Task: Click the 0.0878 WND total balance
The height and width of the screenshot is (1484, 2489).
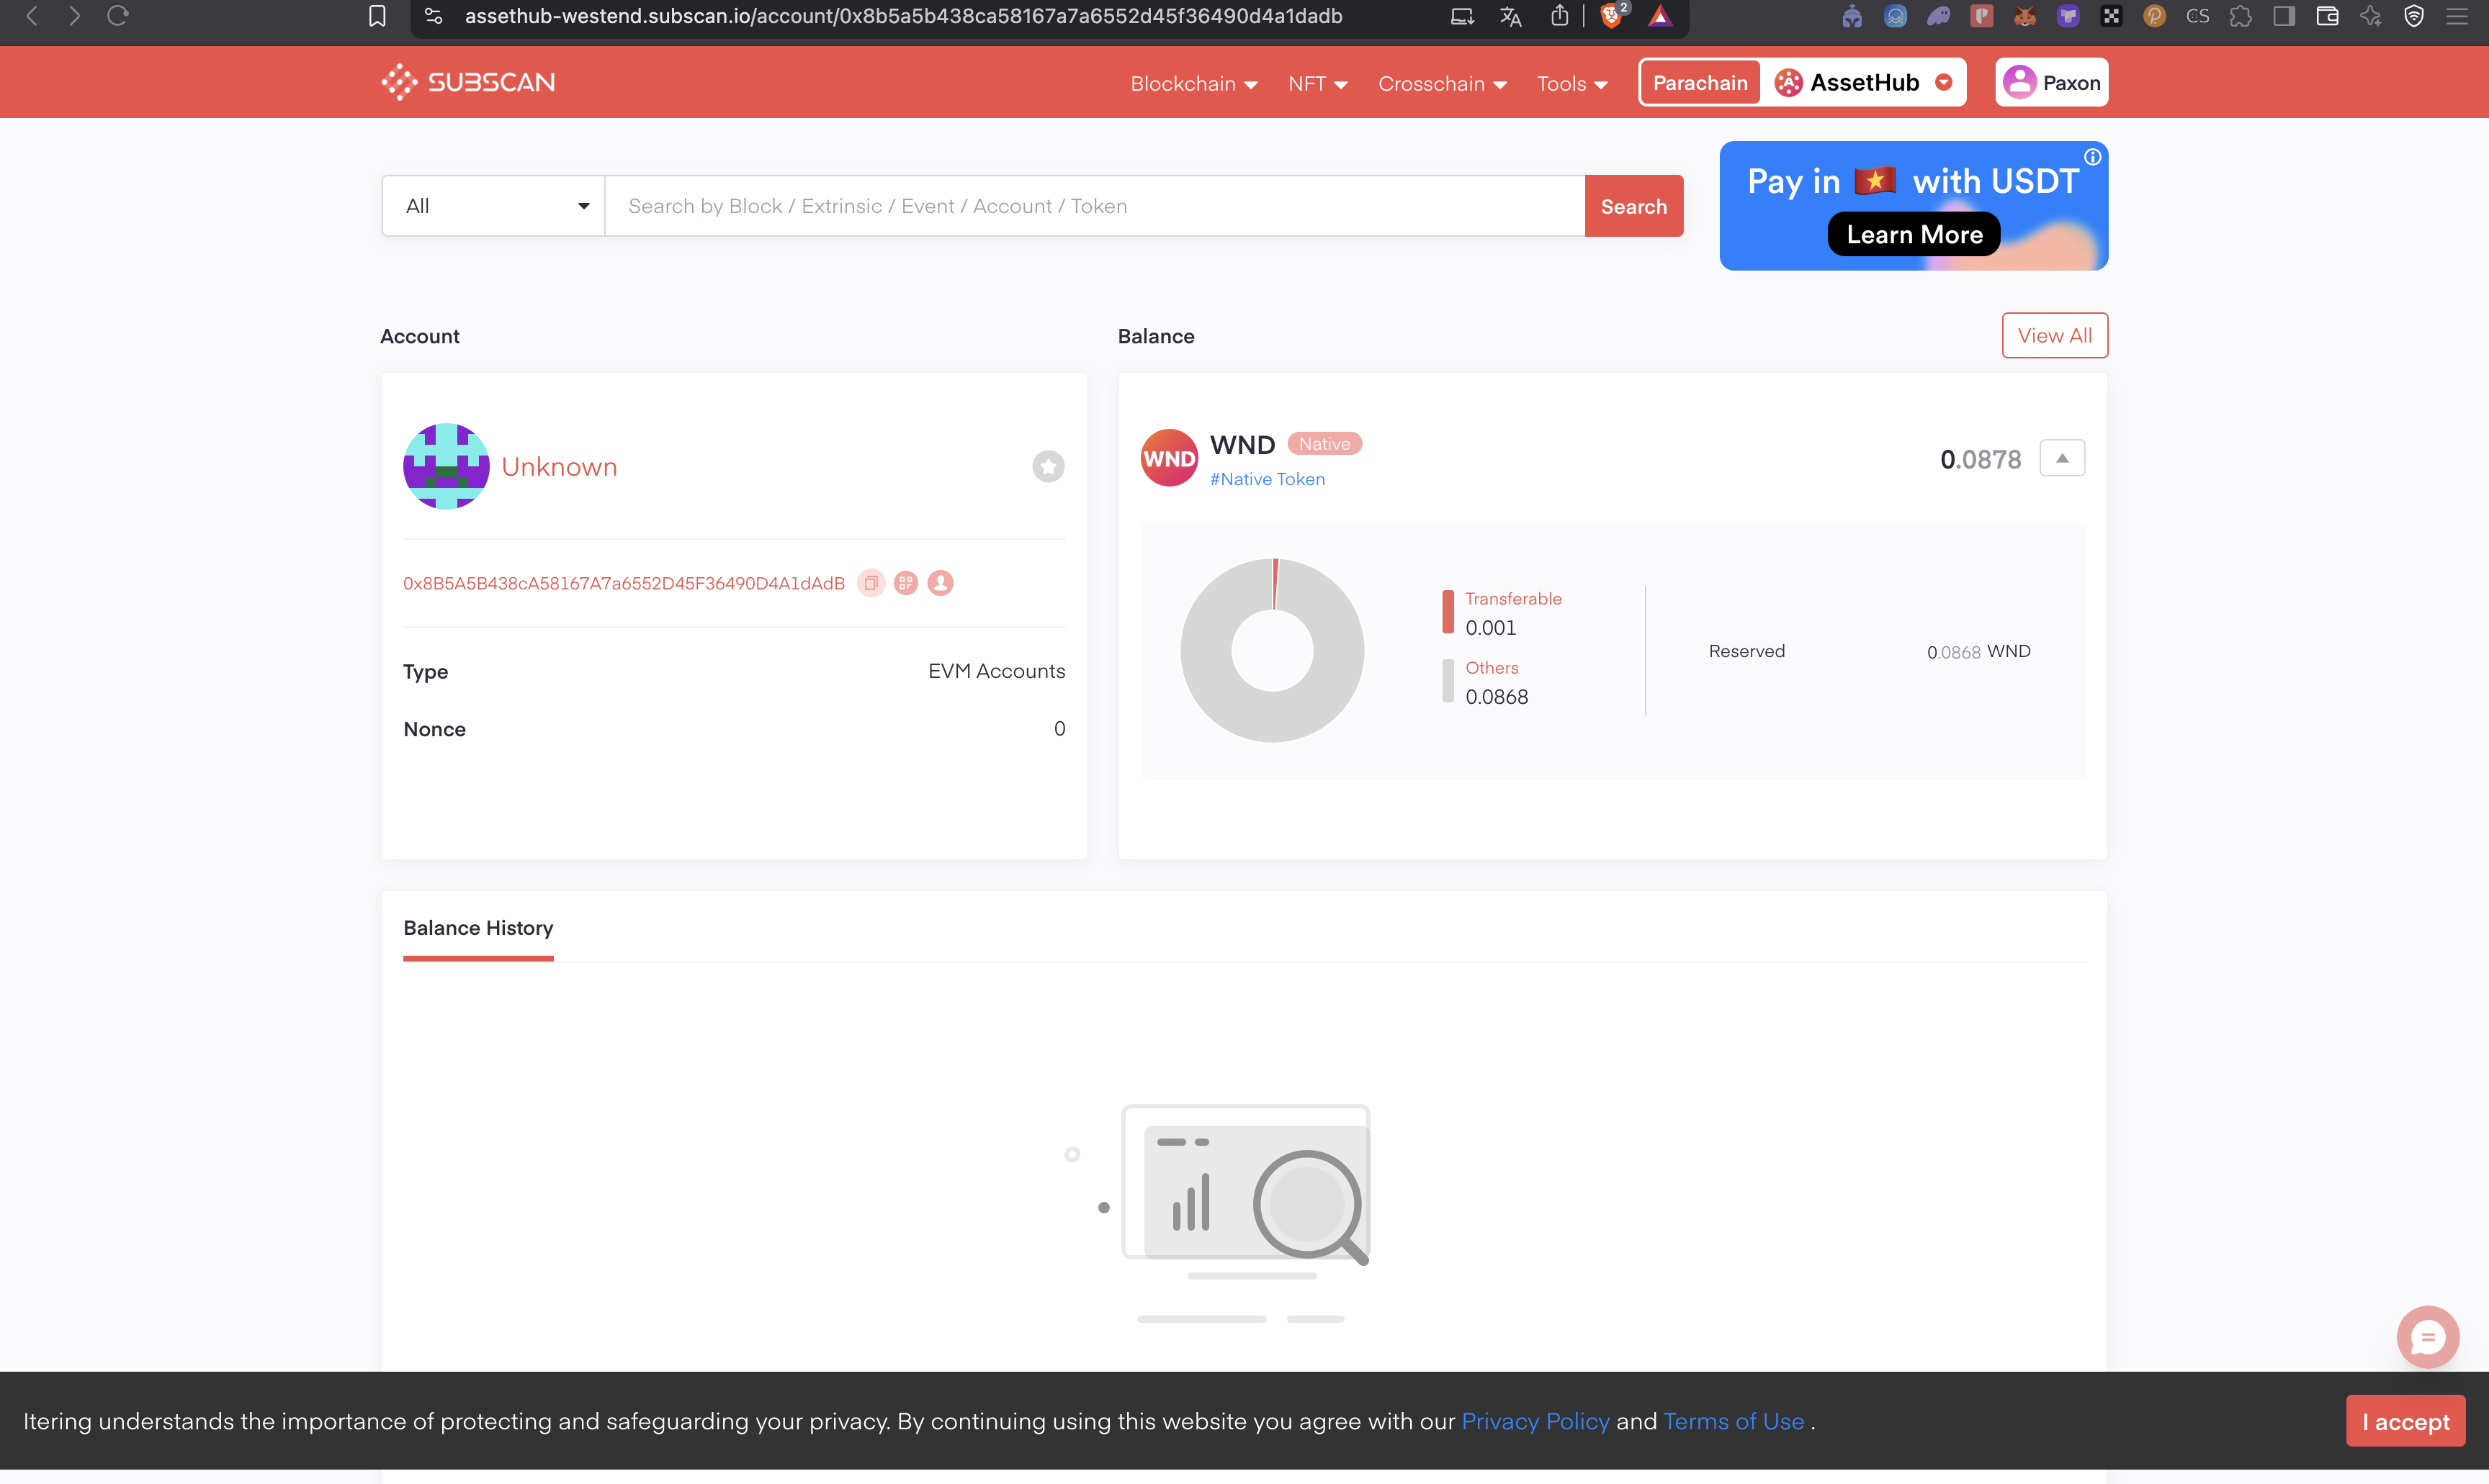Action: (x=1980, y=459)
